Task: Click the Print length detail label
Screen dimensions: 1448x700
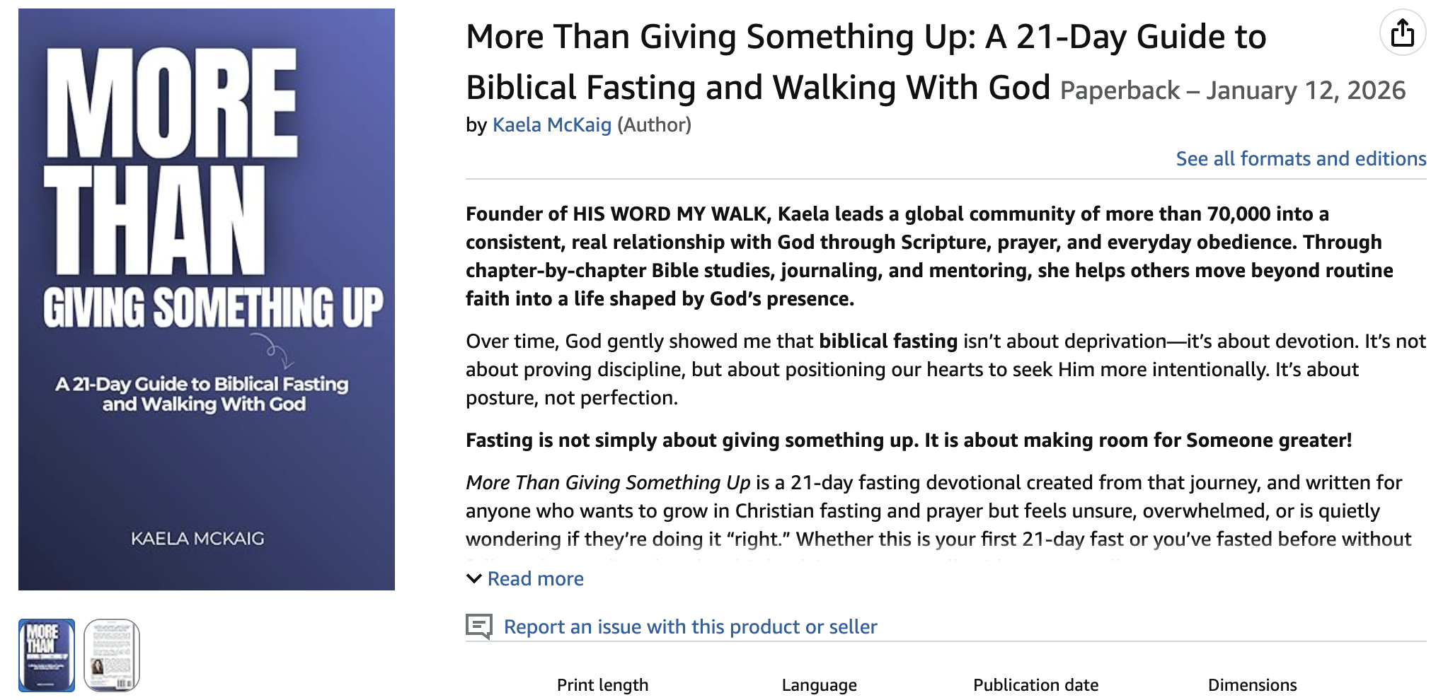Action: [602, 684]
